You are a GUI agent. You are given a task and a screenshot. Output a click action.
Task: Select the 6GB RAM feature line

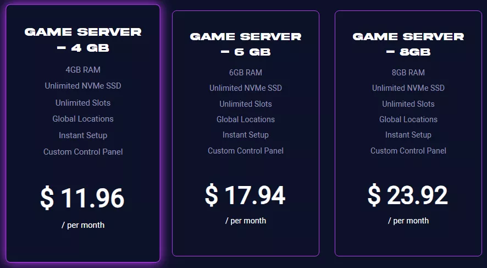point(246,73)
